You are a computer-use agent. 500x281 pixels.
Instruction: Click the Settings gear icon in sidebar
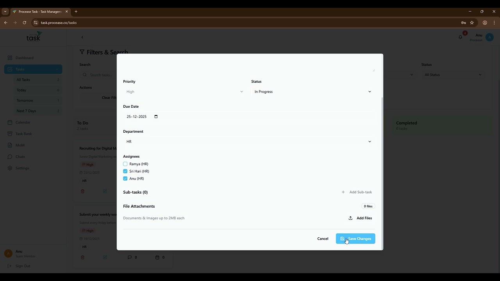click(x=10, y=168)
